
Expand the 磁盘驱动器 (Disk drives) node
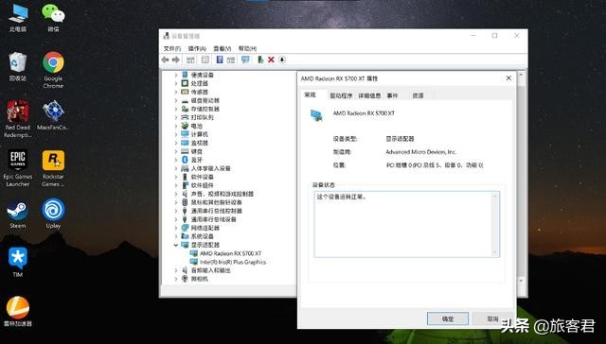(176, 100)
